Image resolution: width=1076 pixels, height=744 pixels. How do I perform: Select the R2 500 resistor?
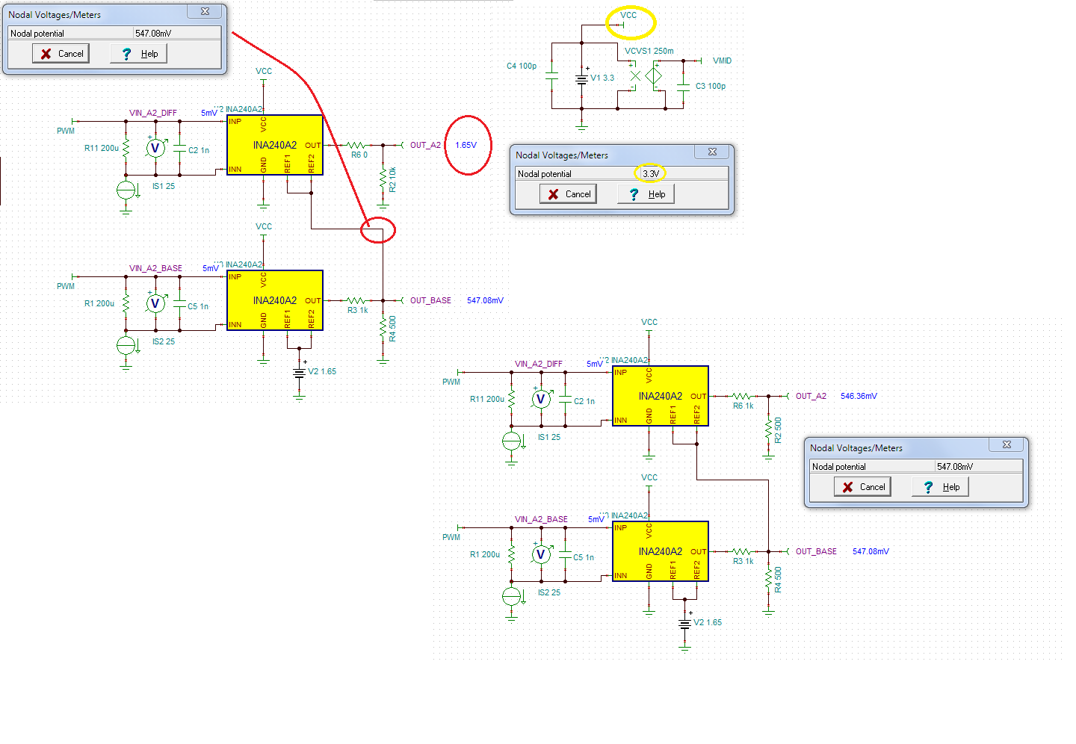click(x=768, y=430)
